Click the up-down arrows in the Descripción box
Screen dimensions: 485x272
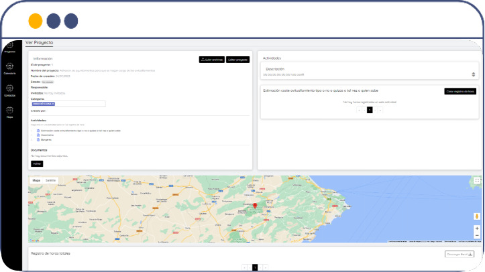coord(473,74)
